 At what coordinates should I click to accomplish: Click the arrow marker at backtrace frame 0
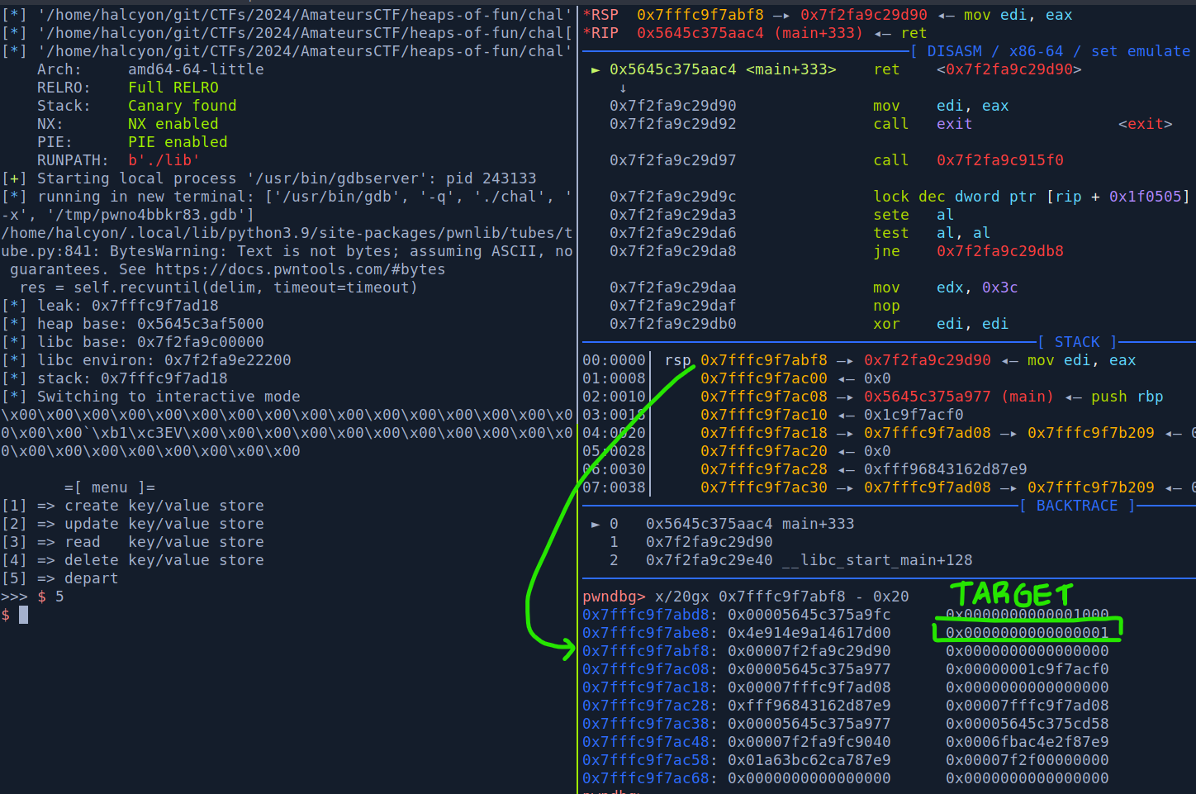[595, 524]
